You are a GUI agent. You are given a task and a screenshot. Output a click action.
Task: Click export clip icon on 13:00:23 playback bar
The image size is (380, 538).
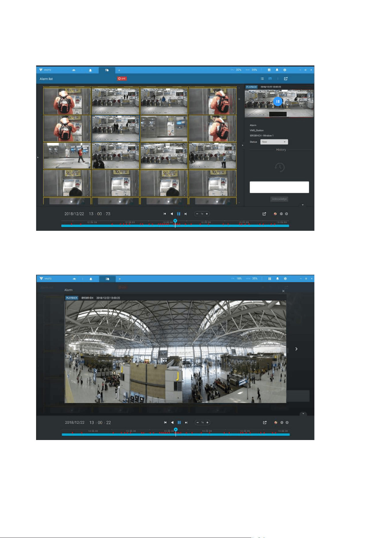pyautogui.click(x=264, y=214)
